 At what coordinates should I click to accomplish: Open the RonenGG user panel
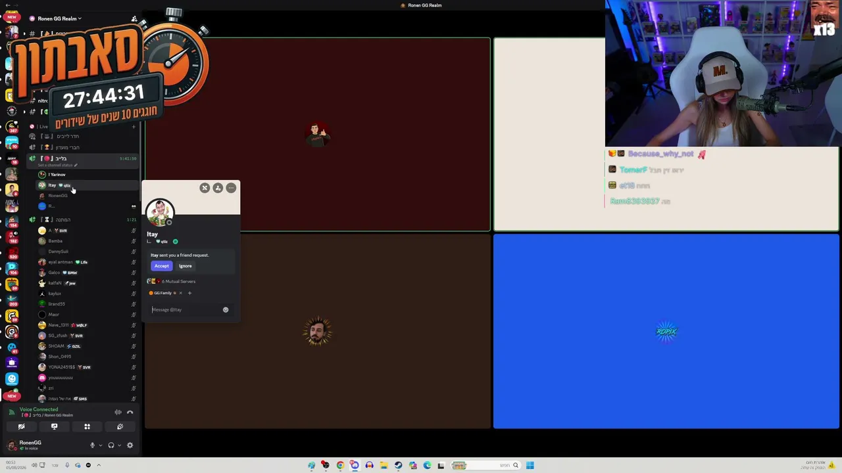point(30,445)
